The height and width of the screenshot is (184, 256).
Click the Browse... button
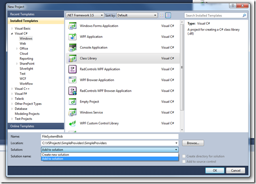point(193,143)
